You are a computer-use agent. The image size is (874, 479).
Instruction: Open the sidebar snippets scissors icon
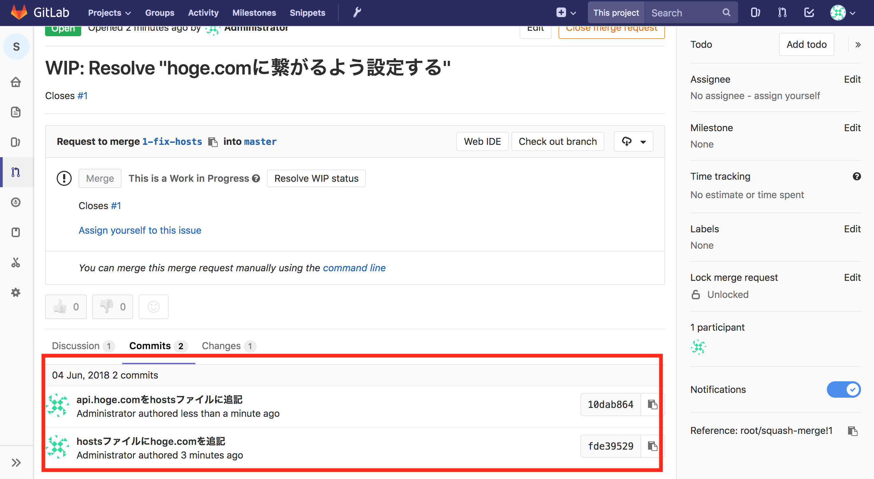coord(16,262)
